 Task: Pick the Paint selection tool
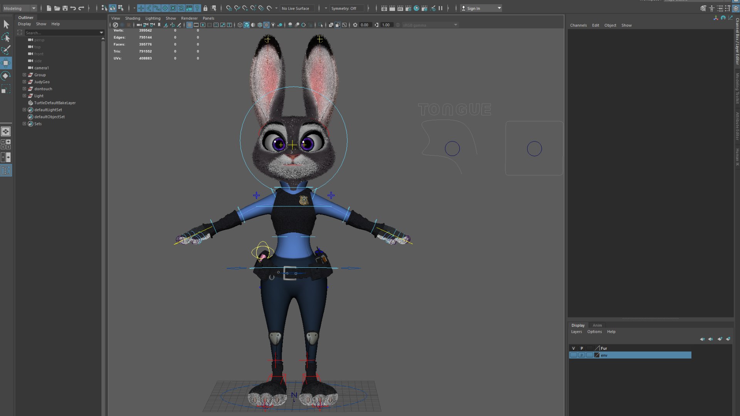click(6, 50)
